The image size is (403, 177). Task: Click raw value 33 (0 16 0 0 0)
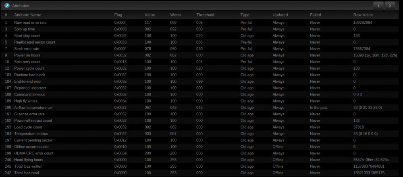(x=366, y=134)
